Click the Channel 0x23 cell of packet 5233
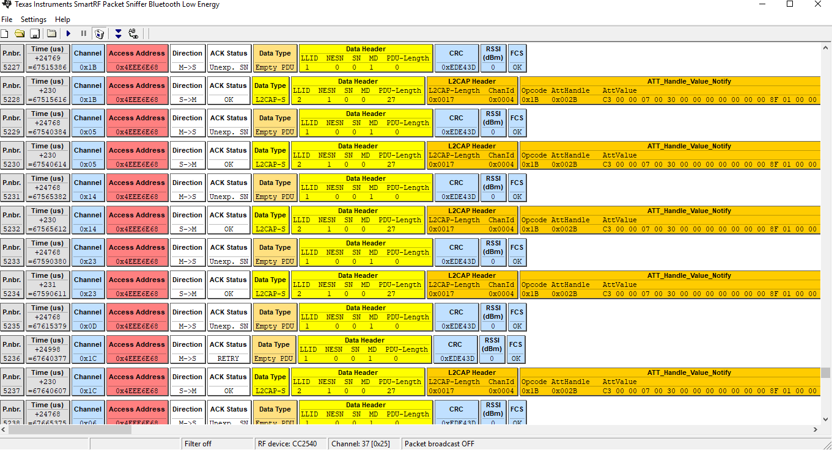This screenshot has height=450, width=832. tap(88, 253)
